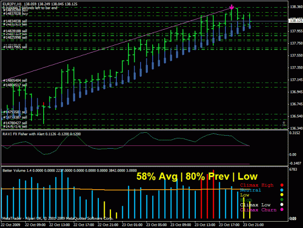Click the 'Climax Low' legend text
This screenshot has width=303, height=228.
pos(255,205)
